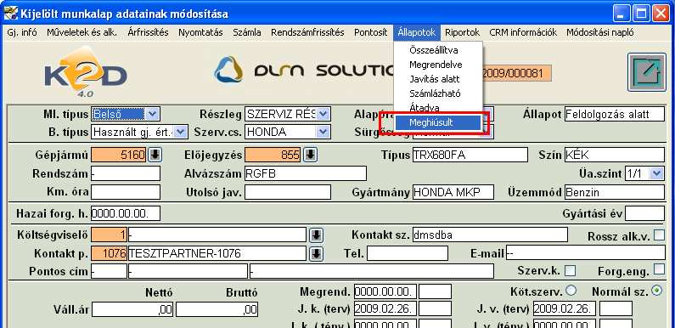Screen dimensions: 675x328
Task: Expand the Részleg dropdown
Action: pos(323,114)
